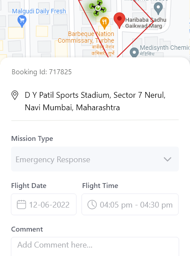Open the Emergency Response mission selector

point(95,159)
